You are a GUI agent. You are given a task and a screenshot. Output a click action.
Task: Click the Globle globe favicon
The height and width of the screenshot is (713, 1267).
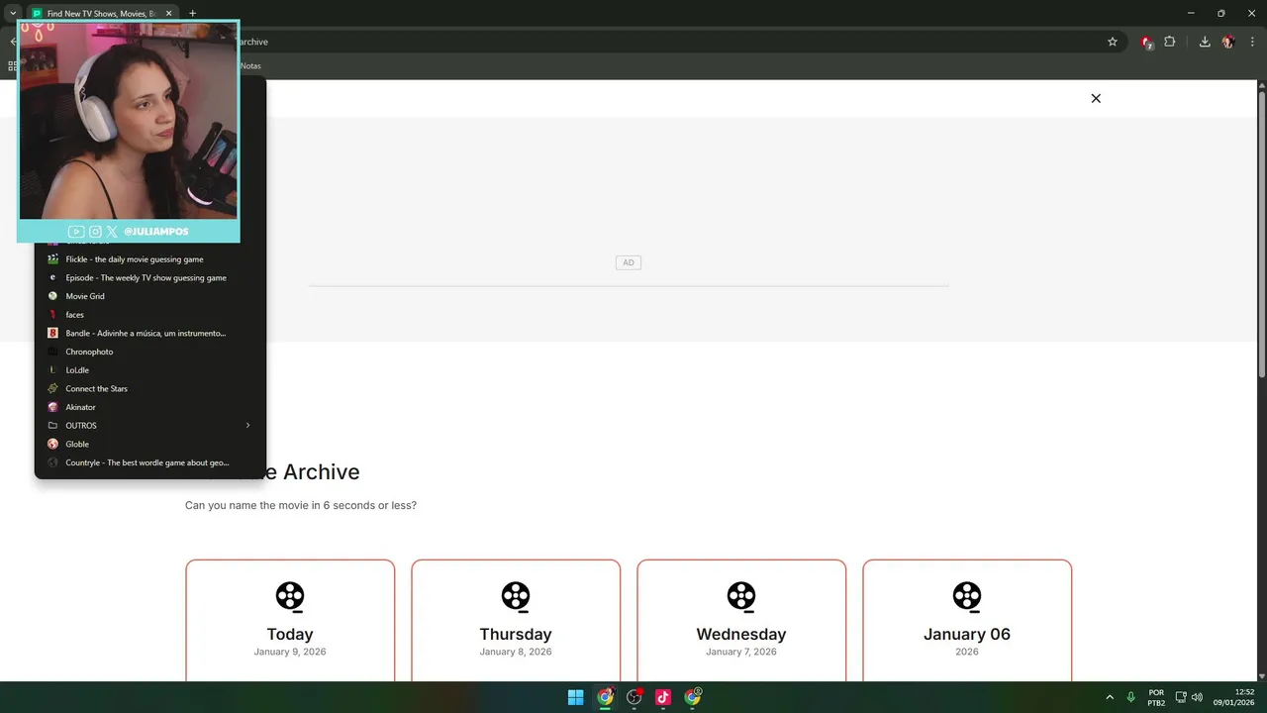pos(53,444)
